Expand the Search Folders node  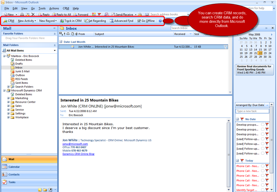click(8, 87)
